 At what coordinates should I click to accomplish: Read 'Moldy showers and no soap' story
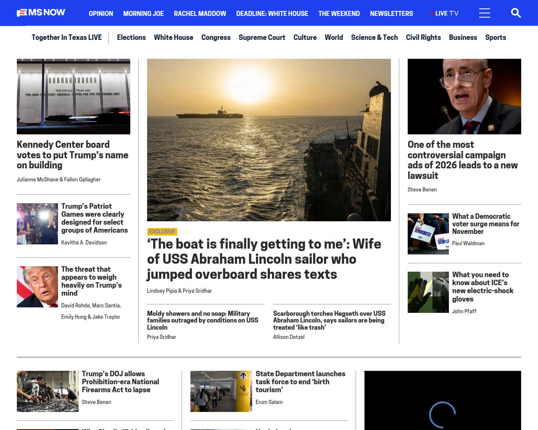tap(203, 320)
